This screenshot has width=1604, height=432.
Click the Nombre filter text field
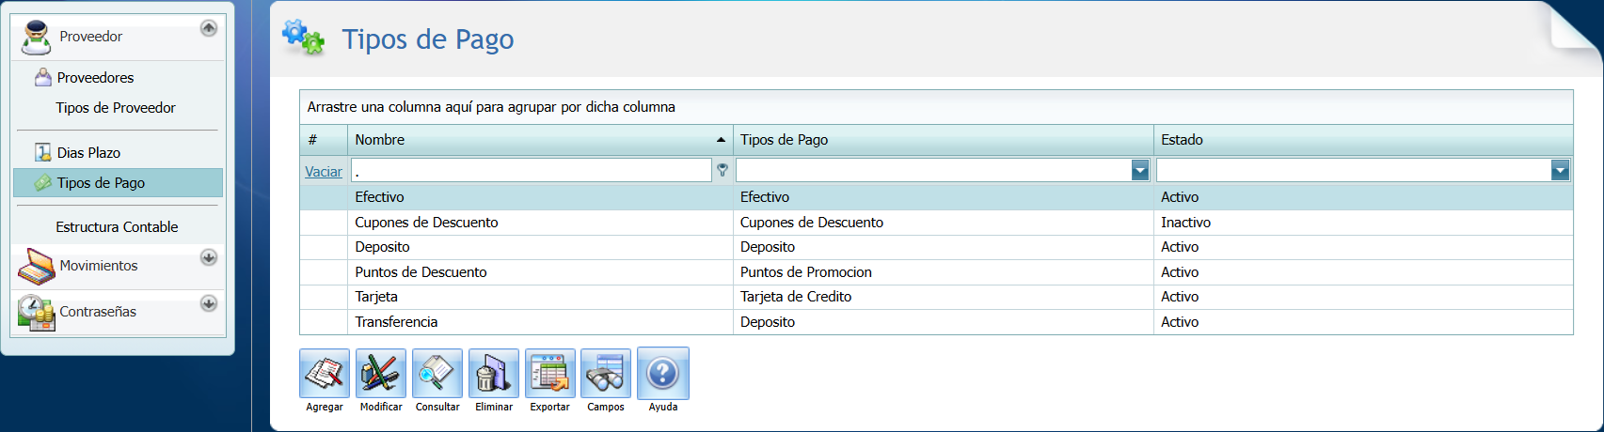pyautogui.click(x=532, y=170)
